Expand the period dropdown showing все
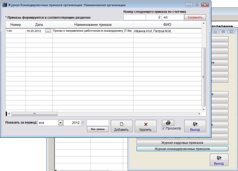Image resolution: width=238 pixels, height=171 pixels. coord(60,123)
